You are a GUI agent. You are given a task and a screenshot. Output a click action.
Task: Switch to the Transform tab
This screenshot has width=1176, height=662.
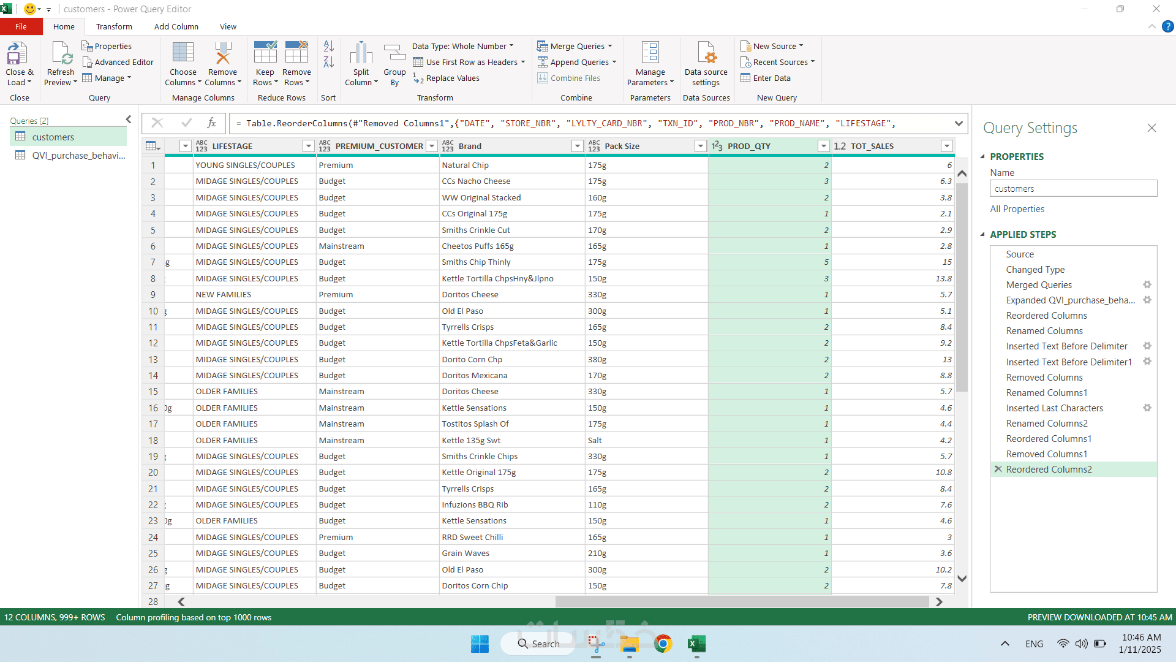click(x=114, y=26)
